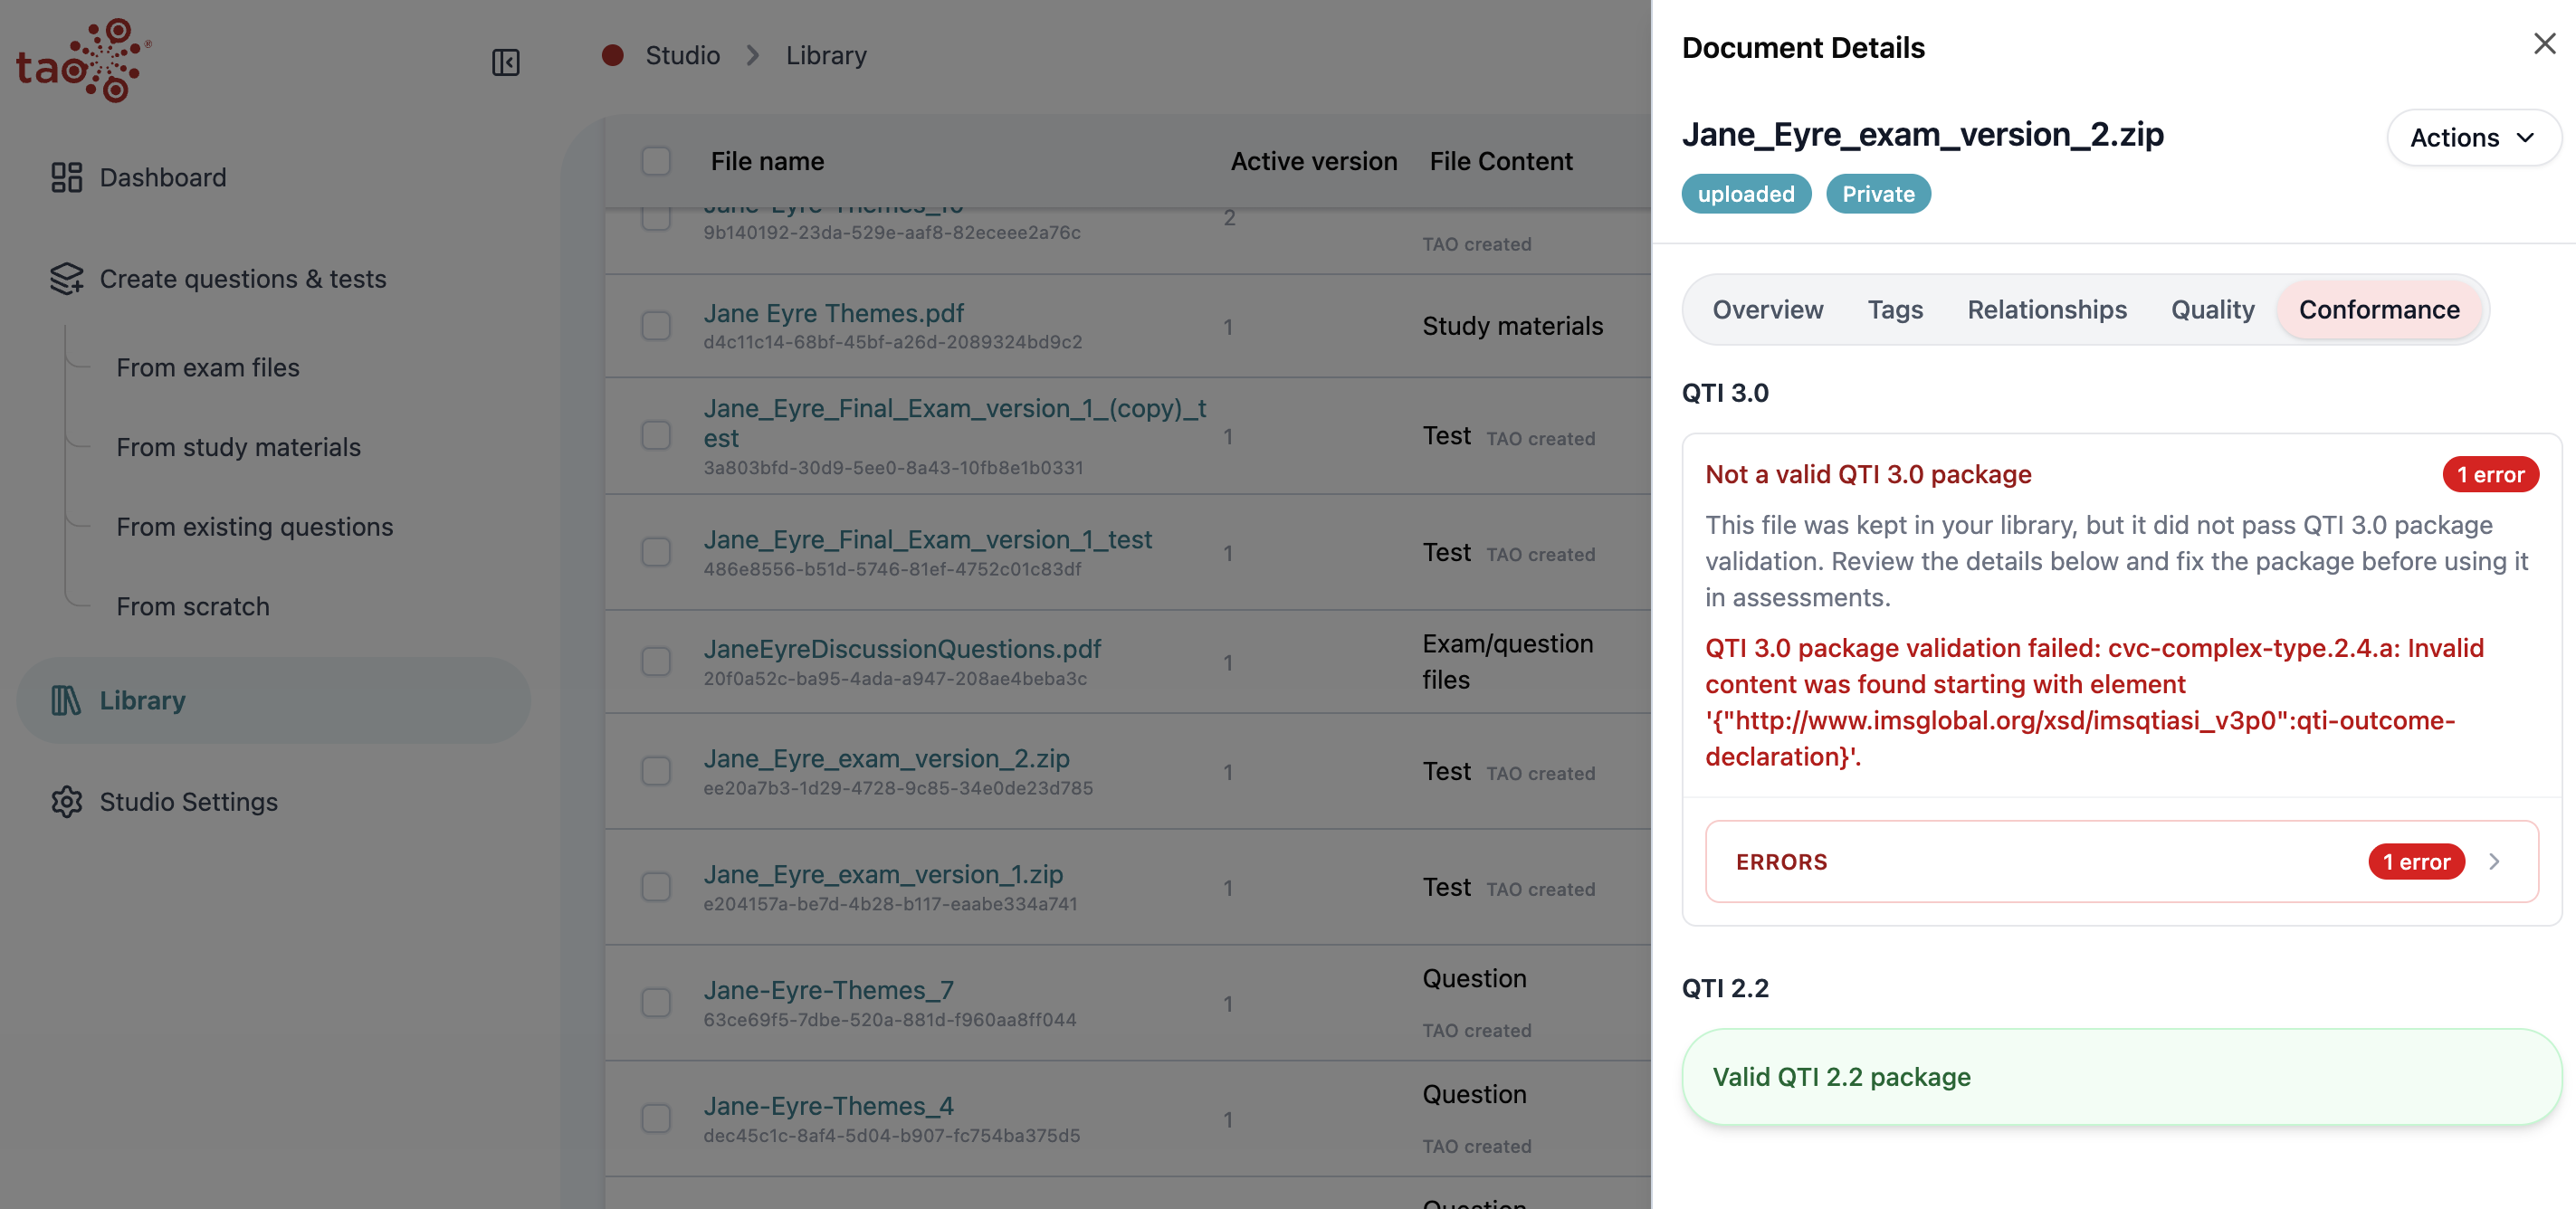This screenshot has width=2576, height=1209.
Task: Click the 1 error badge beside Not a valid QTI
Action: (2490, 475)
